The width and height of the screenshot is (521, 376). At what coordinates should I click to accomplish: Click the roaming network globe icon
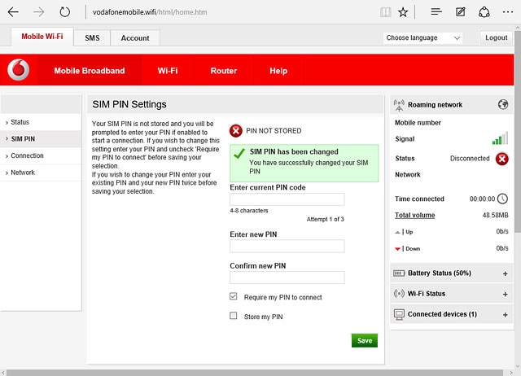[x=502, y=105]
